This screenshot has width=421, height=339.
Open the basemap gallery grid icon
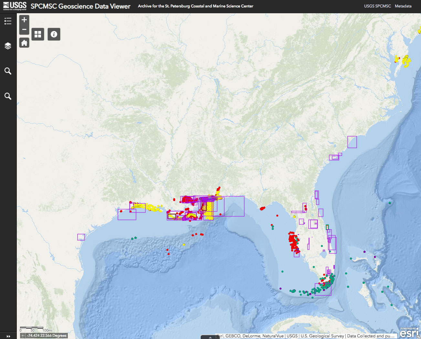(38, 34)
